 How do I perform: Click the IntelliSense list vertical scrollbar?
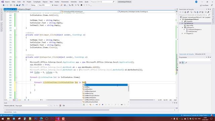pos(128,93)
